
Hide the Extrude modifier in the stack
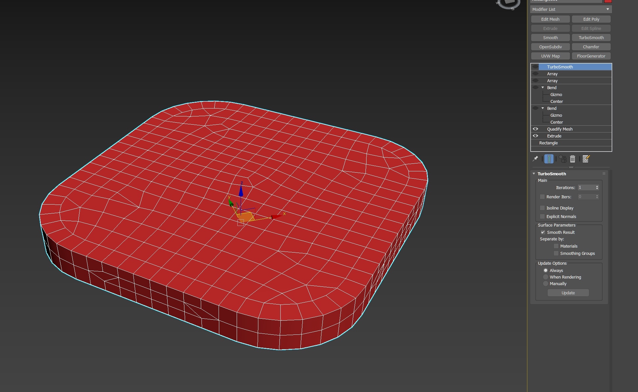coord(535,136)
